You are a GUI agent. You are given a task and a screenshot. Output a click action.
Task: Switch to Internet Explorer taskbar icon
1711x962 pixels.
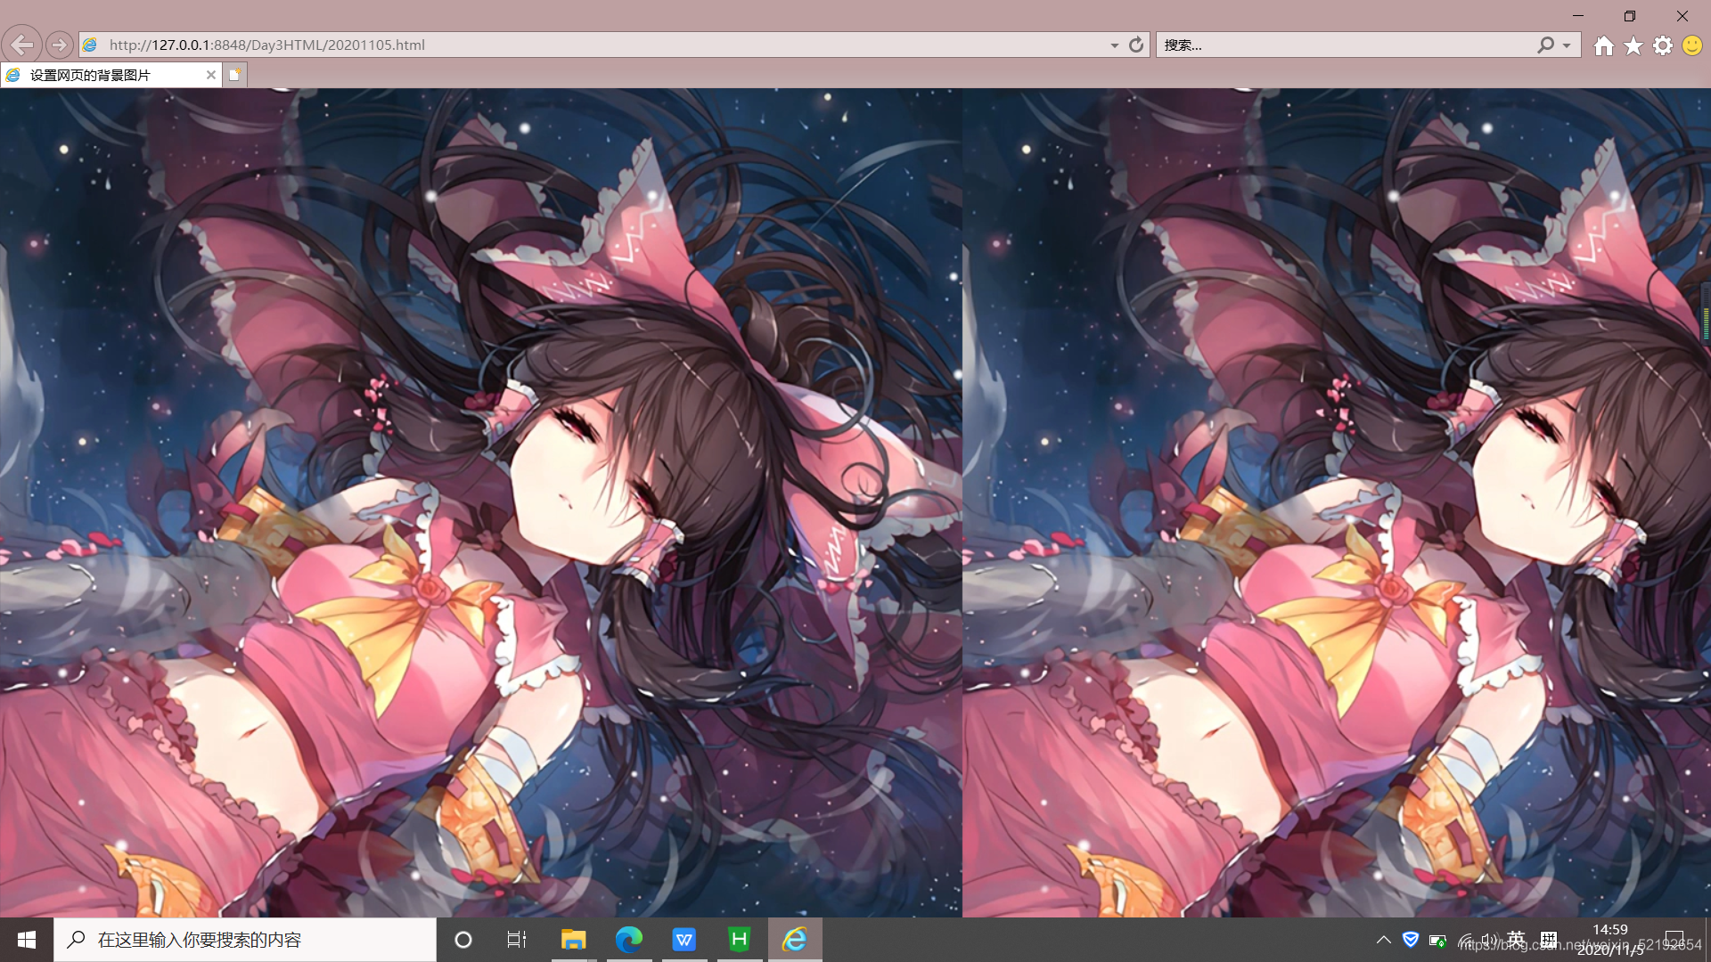(x=795, y=940)
